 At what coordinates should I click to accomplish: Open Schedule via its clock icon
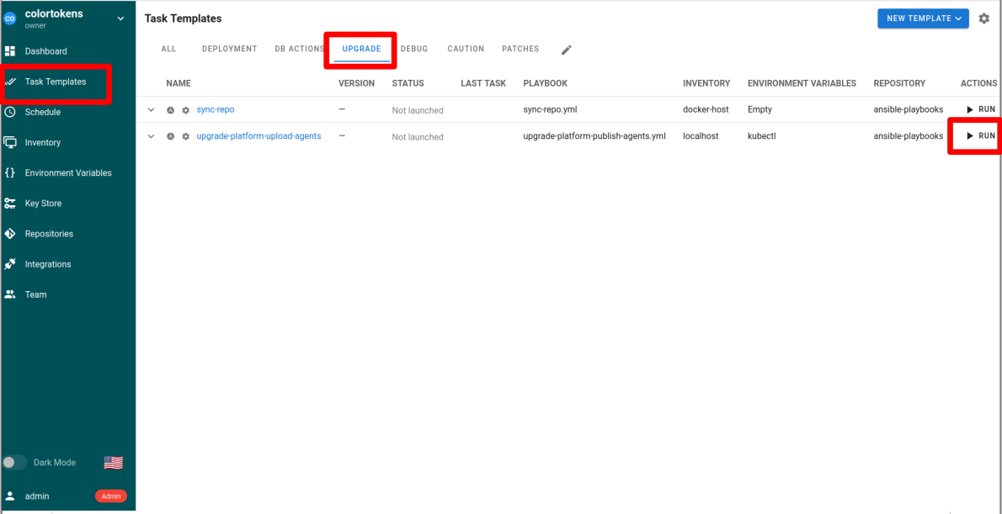point(10,112)
